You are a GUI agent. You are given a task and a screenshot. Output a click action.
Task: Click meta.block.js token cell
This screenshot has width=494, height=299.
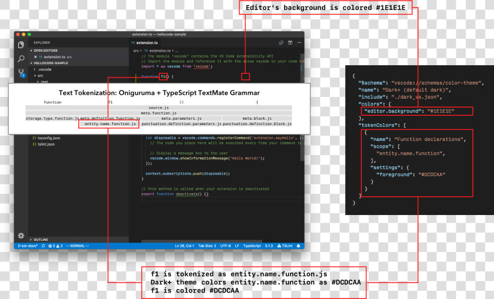[x=257, y=119]
